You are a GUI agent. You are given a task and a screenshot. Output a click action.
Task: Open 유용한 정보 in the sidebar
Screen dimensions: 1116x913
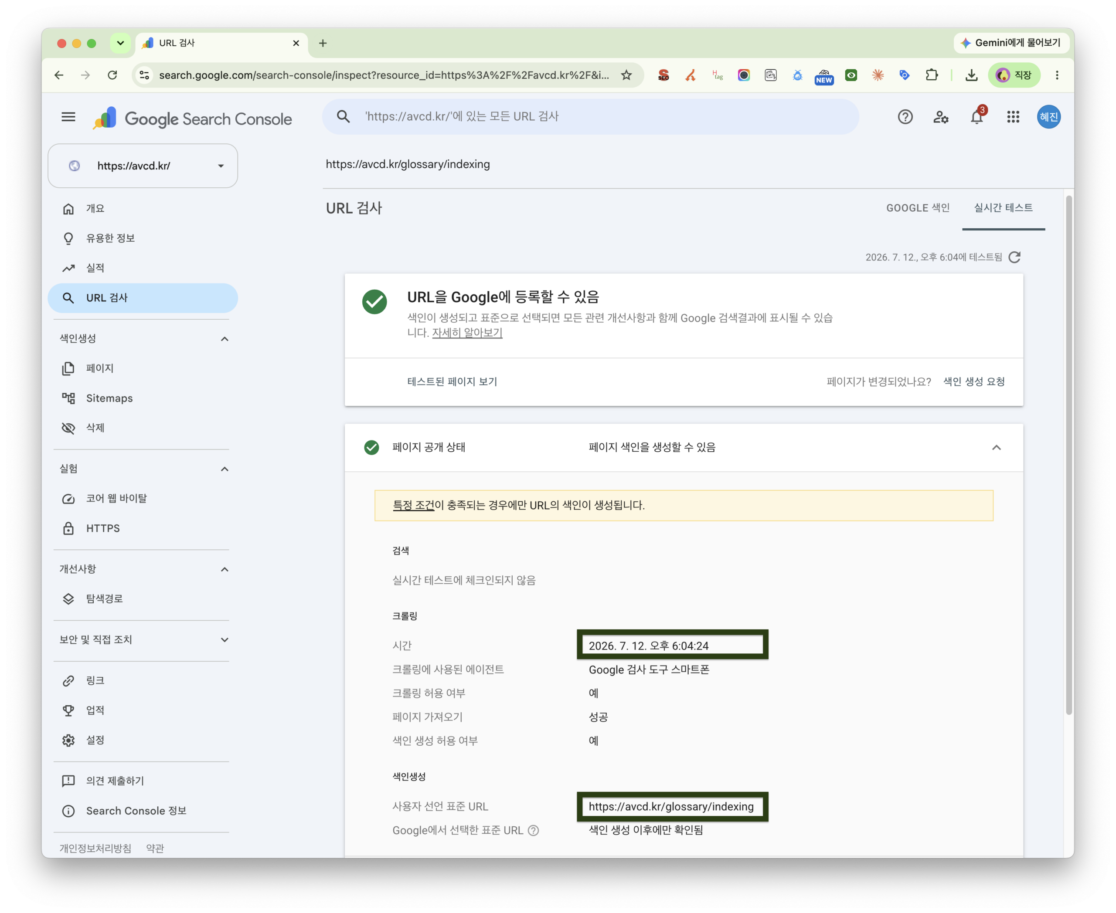pyautogui.click(x=143, y=238)
